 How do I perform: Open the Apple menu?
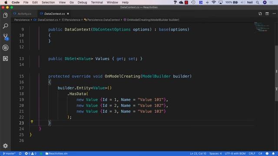click(6, 2)
